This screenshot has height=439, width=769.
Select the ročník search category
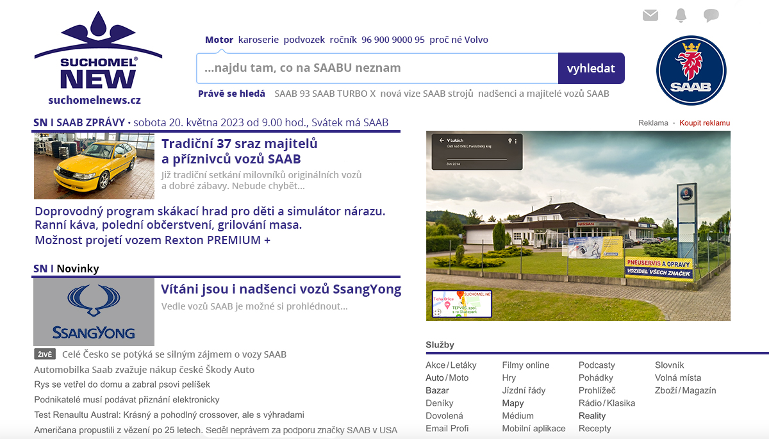pos(343,40)
